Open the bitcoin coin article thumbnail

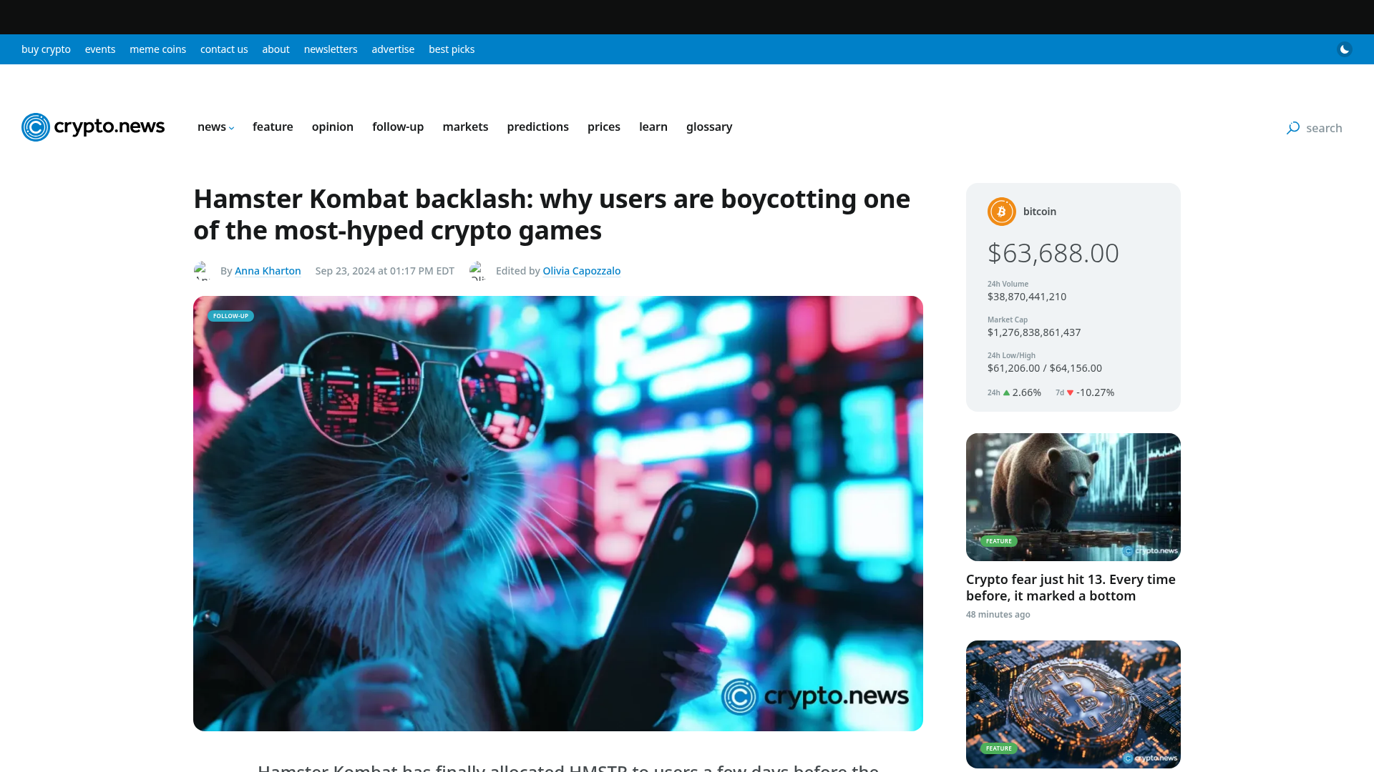1073,704
